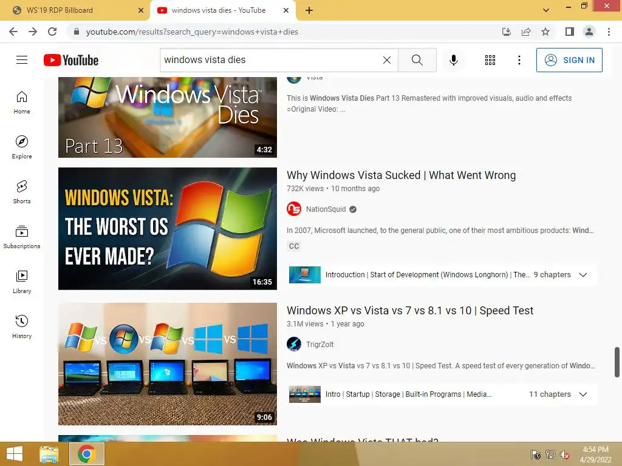Screen dimensions: 622x466
Task: Open History in the sidebar
Action: click(22, 326)
